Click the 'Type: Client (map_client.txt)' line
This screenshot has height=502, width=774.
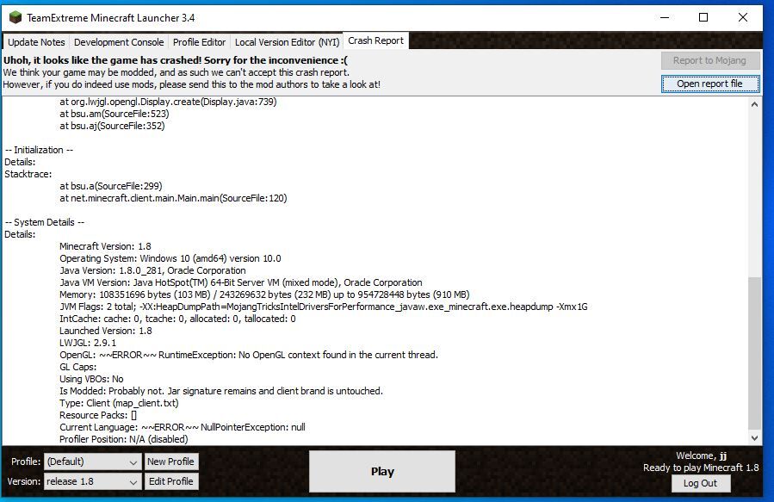coord(119,403)
